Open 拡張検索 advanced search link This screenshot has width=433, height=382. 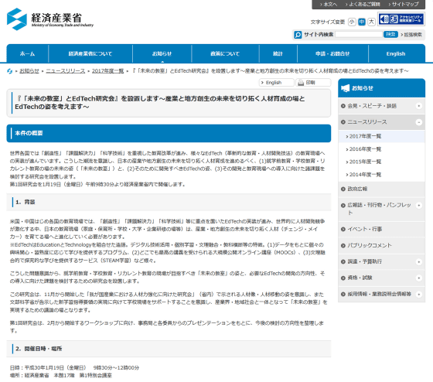pos(411,35)
